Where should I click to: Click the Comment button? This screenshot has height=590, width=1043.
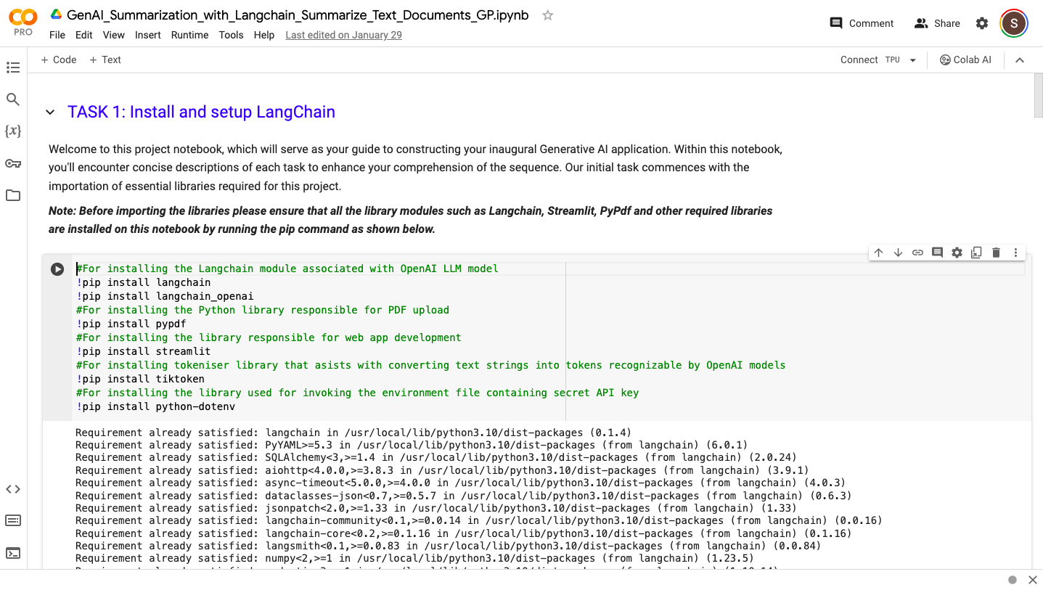(862, 23)
